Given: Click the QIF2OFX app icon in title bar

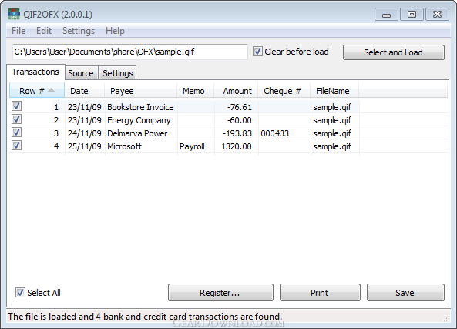Looking at the screenshot, I should click(14, 14).
